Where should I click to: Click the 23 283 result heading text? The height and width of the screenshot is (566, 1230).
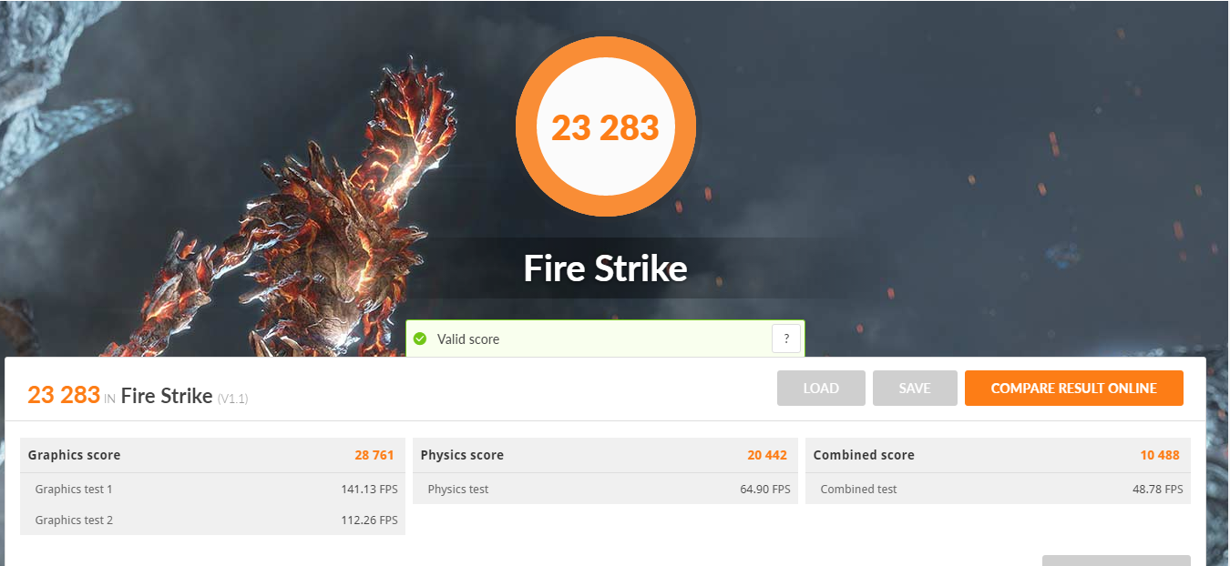[x=64, y=395]
